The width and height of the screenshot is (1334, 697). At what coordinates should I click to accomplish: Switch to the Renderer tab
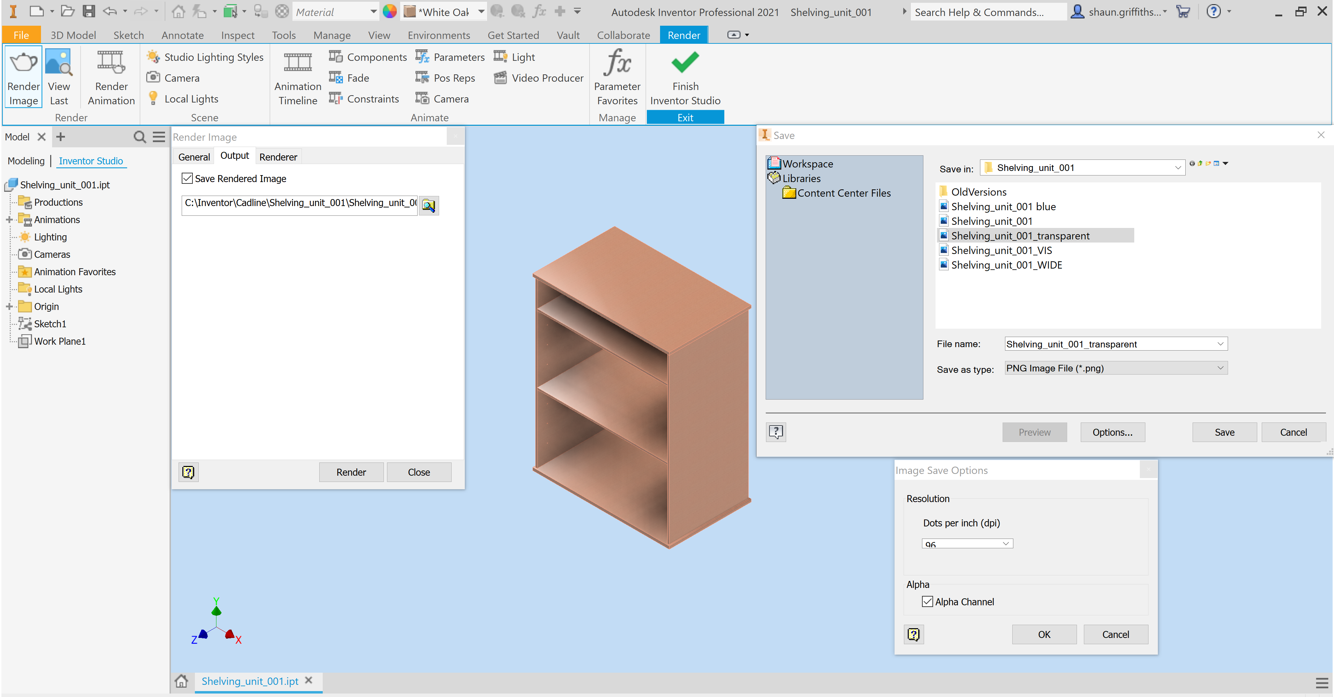pos(278,156)
